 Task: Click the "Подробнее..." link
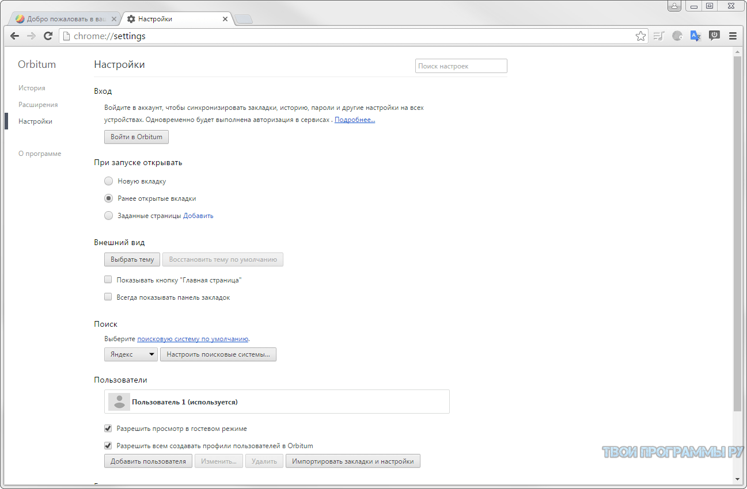pyautogui.click(x=355, y=120)
